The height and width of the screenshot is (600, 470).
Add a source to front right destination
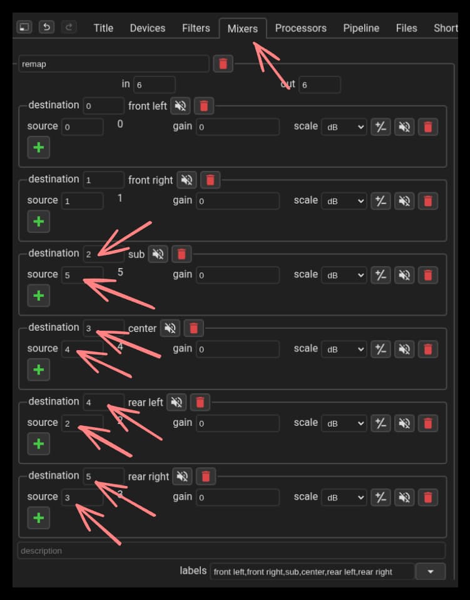(x=38, y=221)
